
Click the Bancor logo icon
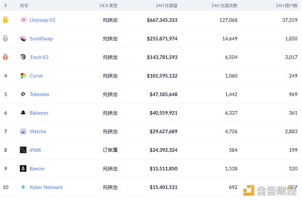[23, 168]
